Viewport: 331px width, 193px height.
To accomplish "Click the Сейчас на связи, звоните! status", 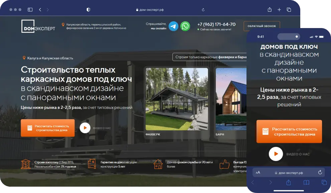I will (214, 29).
